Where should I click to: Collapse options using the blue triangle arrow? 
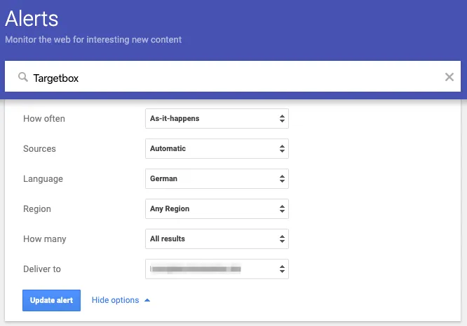pos(147,300)
